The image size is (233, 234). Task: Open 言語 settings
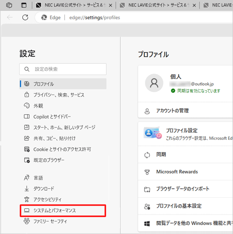(63, 178)
